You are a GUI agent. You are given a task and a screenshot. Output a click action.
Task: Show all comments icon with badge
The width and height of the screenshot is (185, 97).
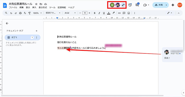pyautogui.click(x=137, y=5)
